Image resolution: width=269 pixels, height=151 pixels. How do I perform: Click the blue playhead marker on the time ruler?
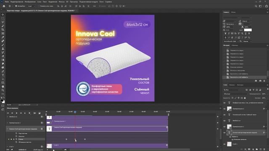pos(75,112)
